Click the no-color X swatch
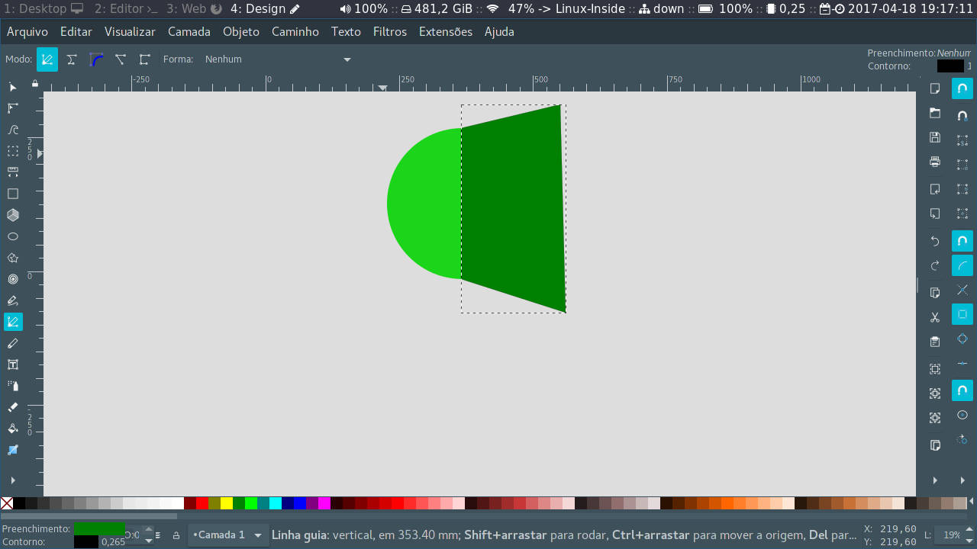This screenshot has height=549, width=977. [x=7, y=503]
